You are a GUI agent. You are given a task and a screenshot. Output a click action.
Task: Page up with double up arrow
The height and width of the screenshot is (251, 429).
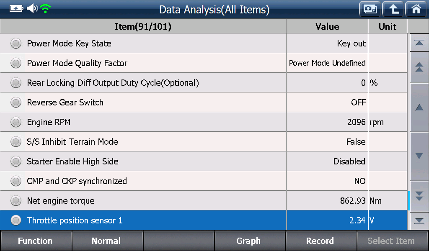click(x=419, y=67)
